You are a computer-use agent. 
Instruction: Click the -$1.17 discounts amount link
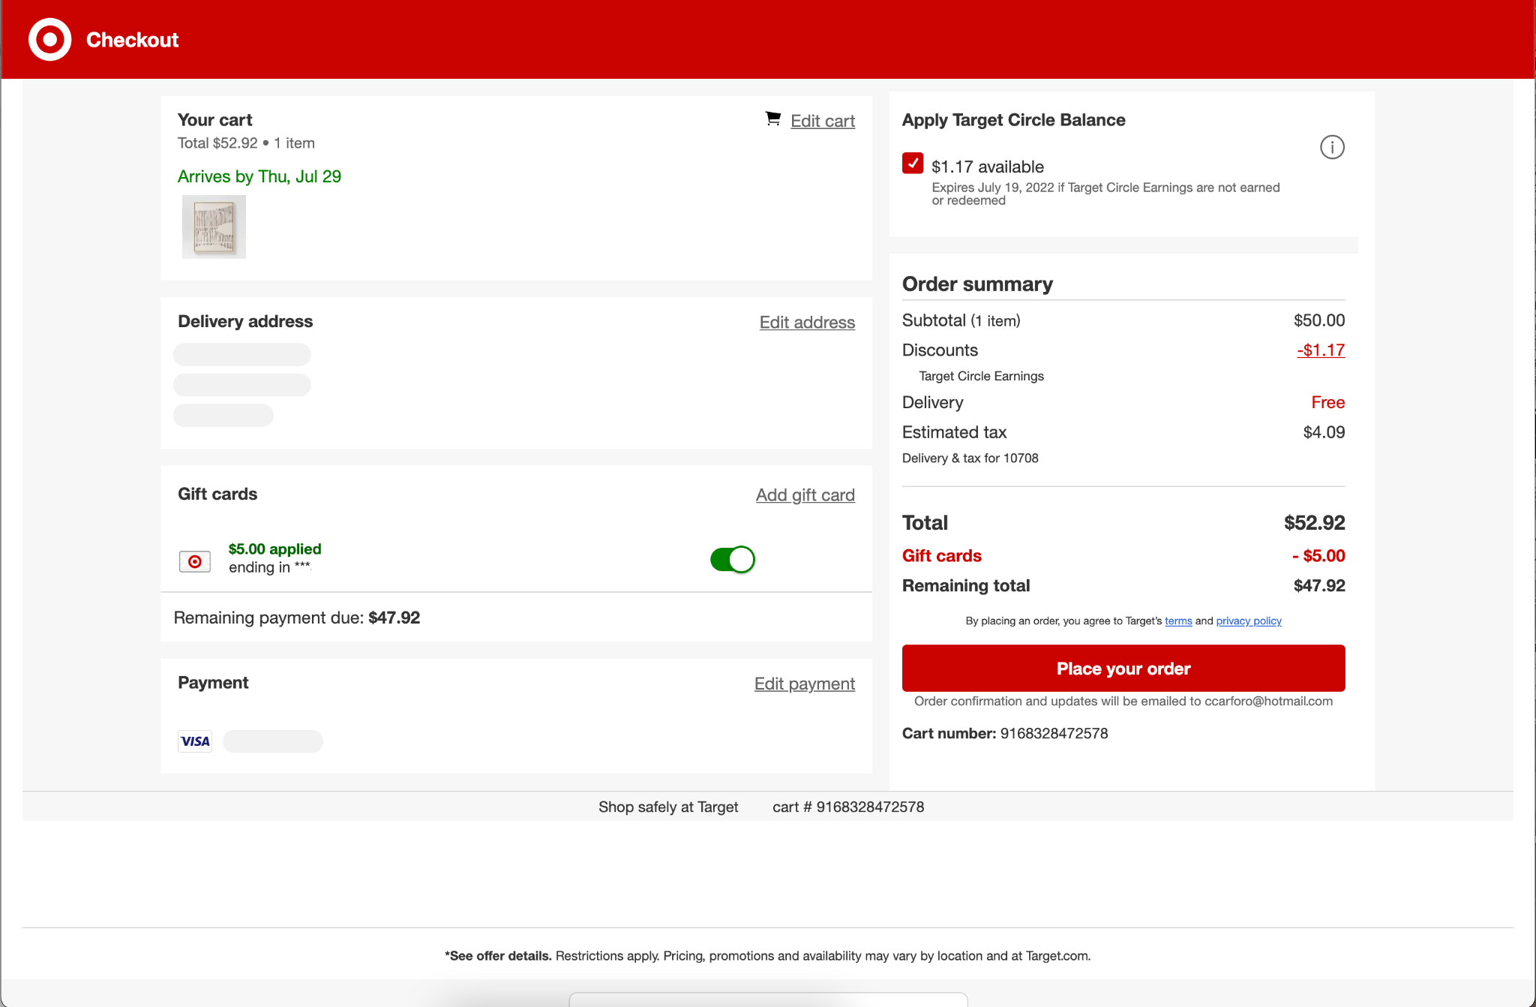click(x=1321, y=350)
